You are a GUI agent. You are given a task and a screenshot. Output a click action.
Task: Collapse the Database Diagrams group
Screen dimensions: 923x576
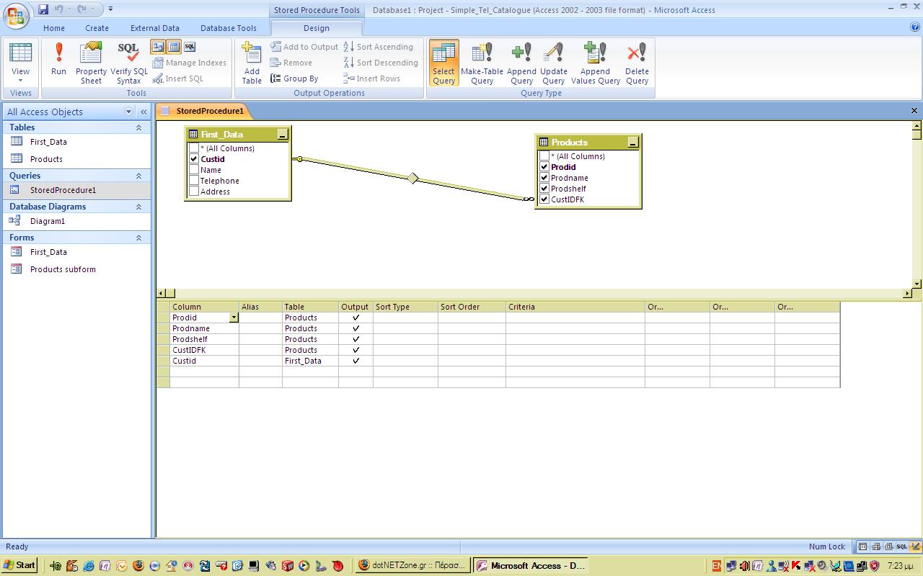138,207
